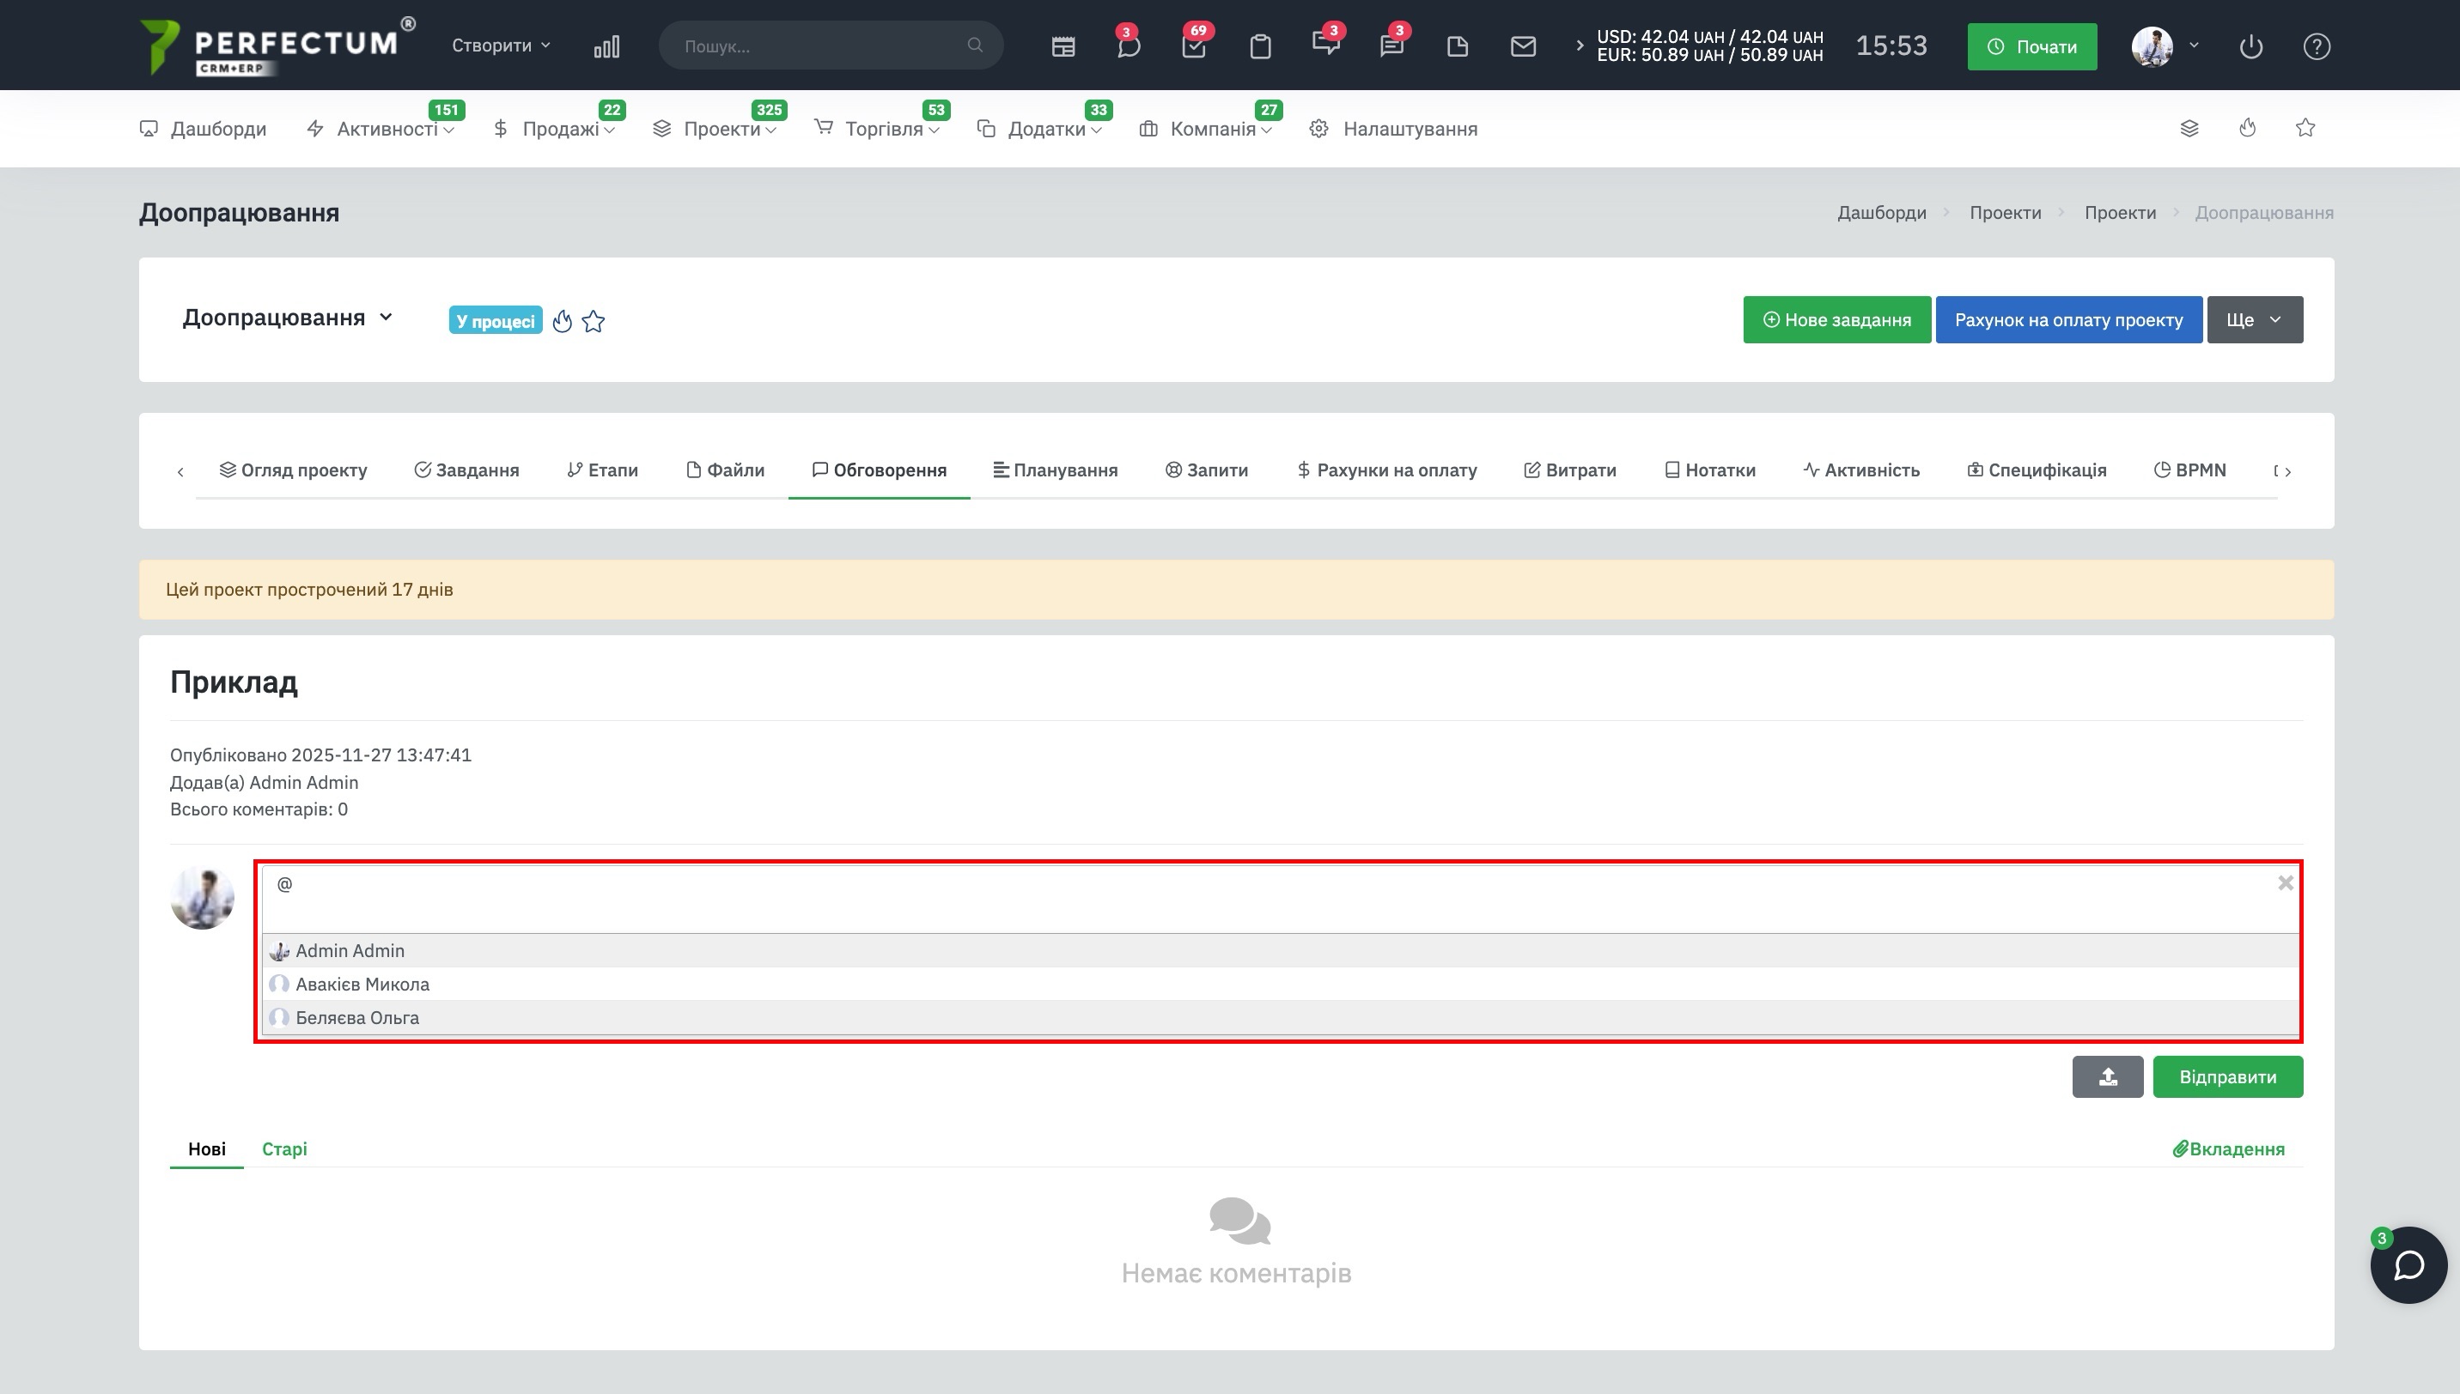Toggle the flame hot icon beside У процесі
Image resolution: width=2460 pixels, height=1394 pixels.
(x=563, y=322)
